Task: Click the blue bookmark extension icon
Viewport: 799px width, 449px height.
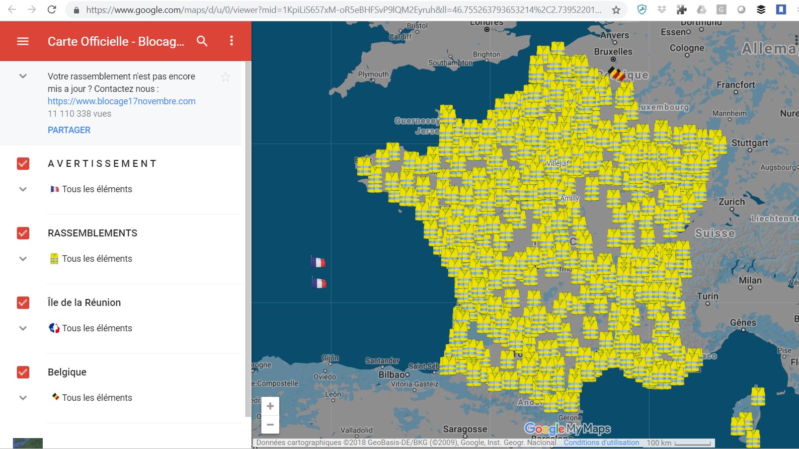Action: point(781,9)
